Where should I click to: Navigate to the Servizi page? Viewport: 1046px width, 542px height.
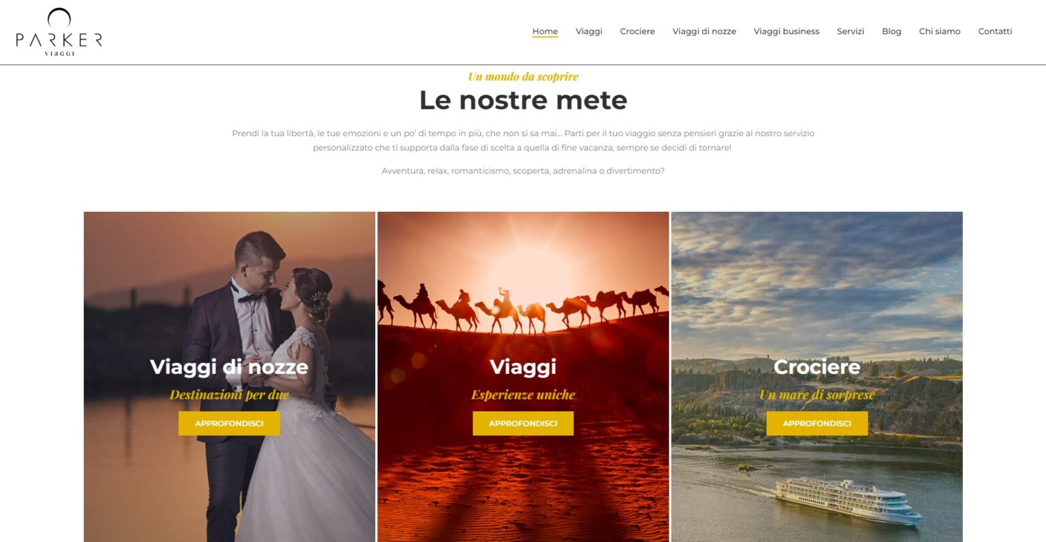851,31
